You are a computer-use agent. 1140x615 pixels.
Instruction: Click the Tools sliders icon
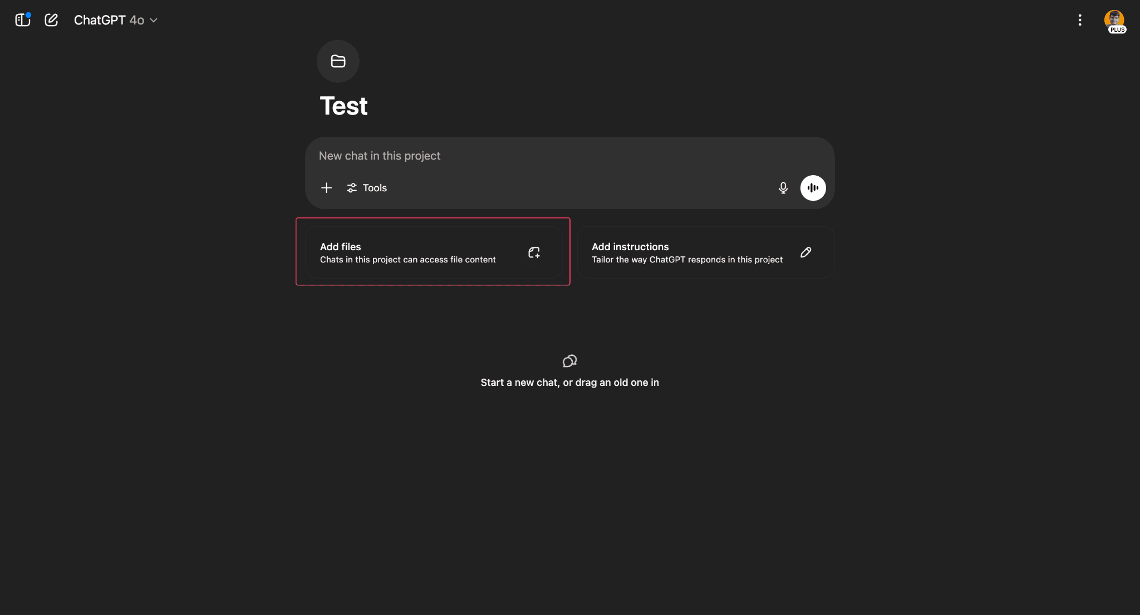pos(352,188)
